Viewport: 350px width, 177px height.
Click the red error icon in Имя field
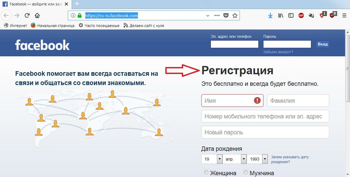tap(257, 101)
